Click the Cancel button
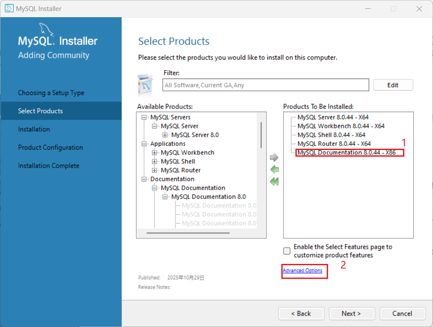The height and width of the screenshot is (327, 433). (402, 313)
